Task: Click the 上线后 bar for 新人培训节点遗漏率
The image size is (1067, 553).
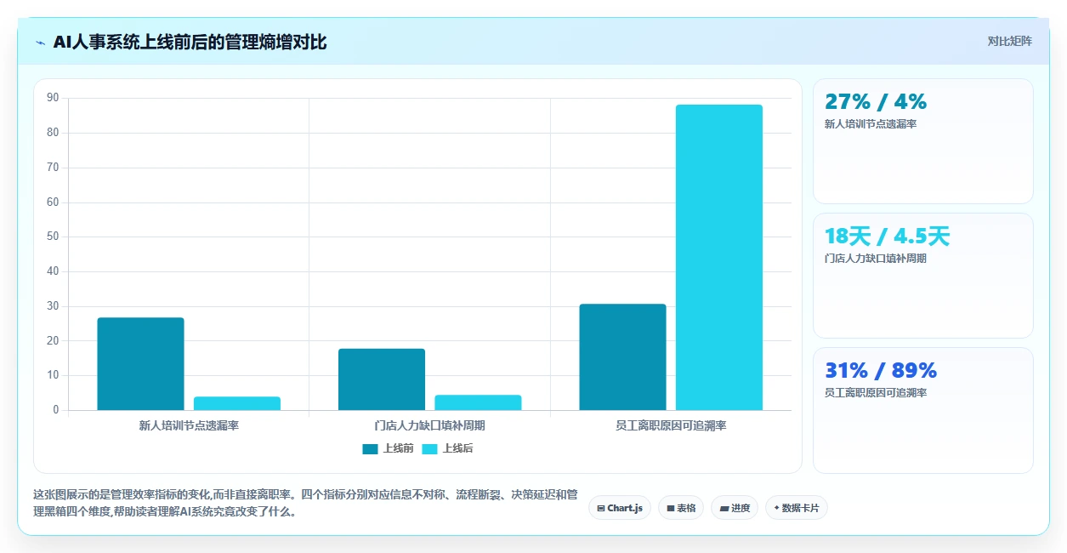Action: tap(237, 404)
